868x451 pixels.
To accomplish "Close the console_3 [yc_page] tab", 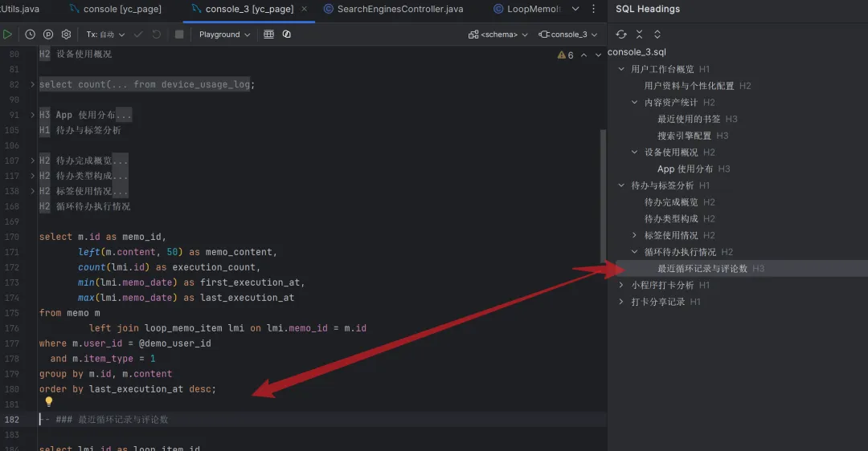I will pos(305,9).
